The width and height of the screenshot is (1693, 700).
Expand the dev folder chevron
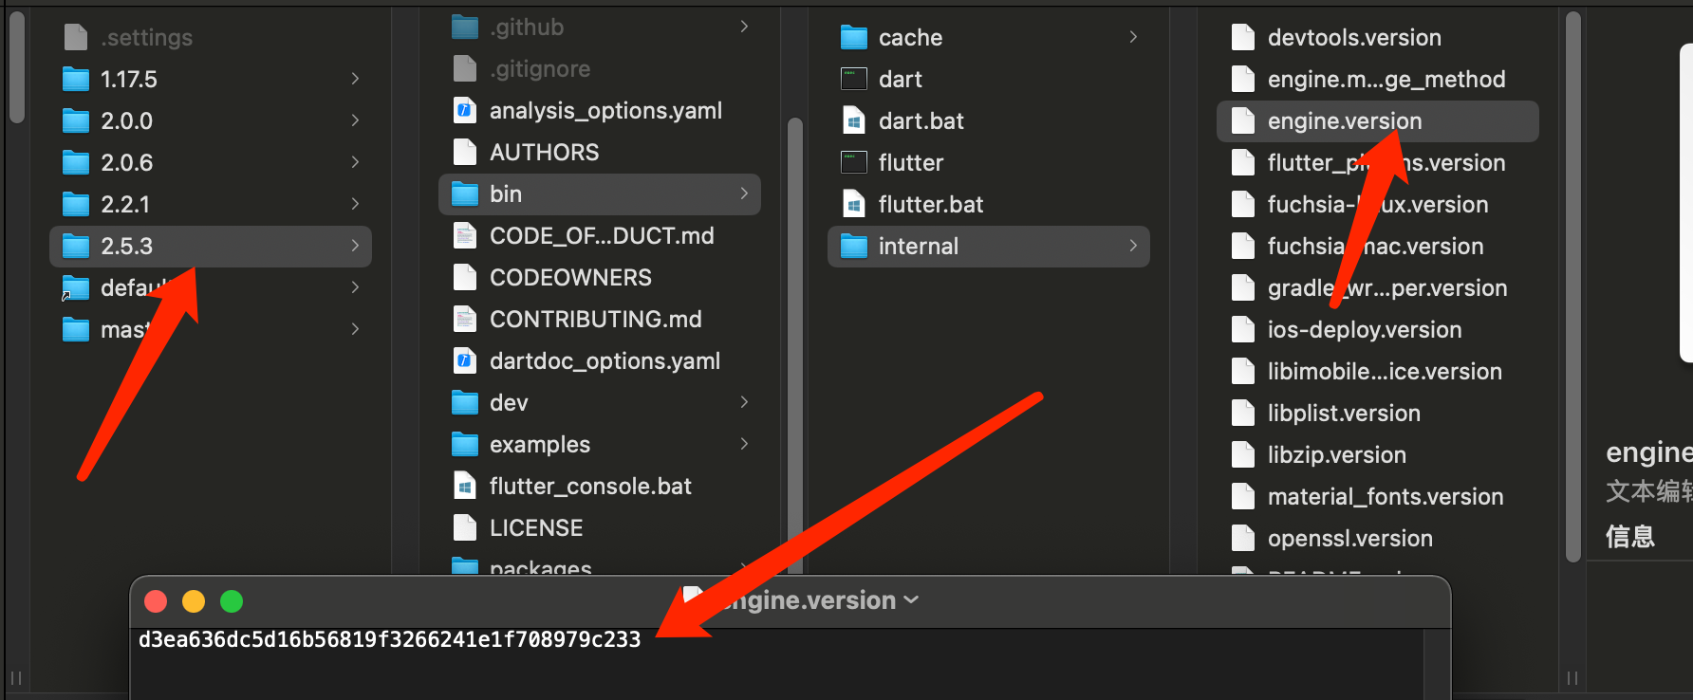point(744,402)
